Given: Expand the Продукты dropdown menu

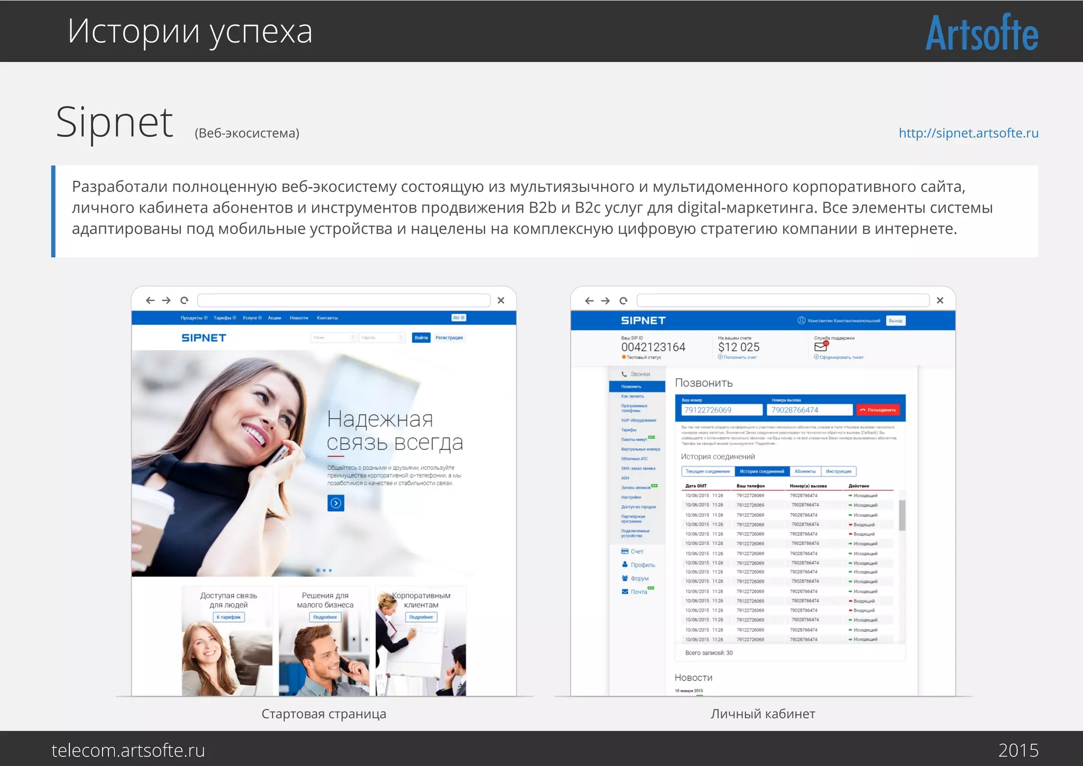Looking at the screenshot, I should [x=194, y=318].
